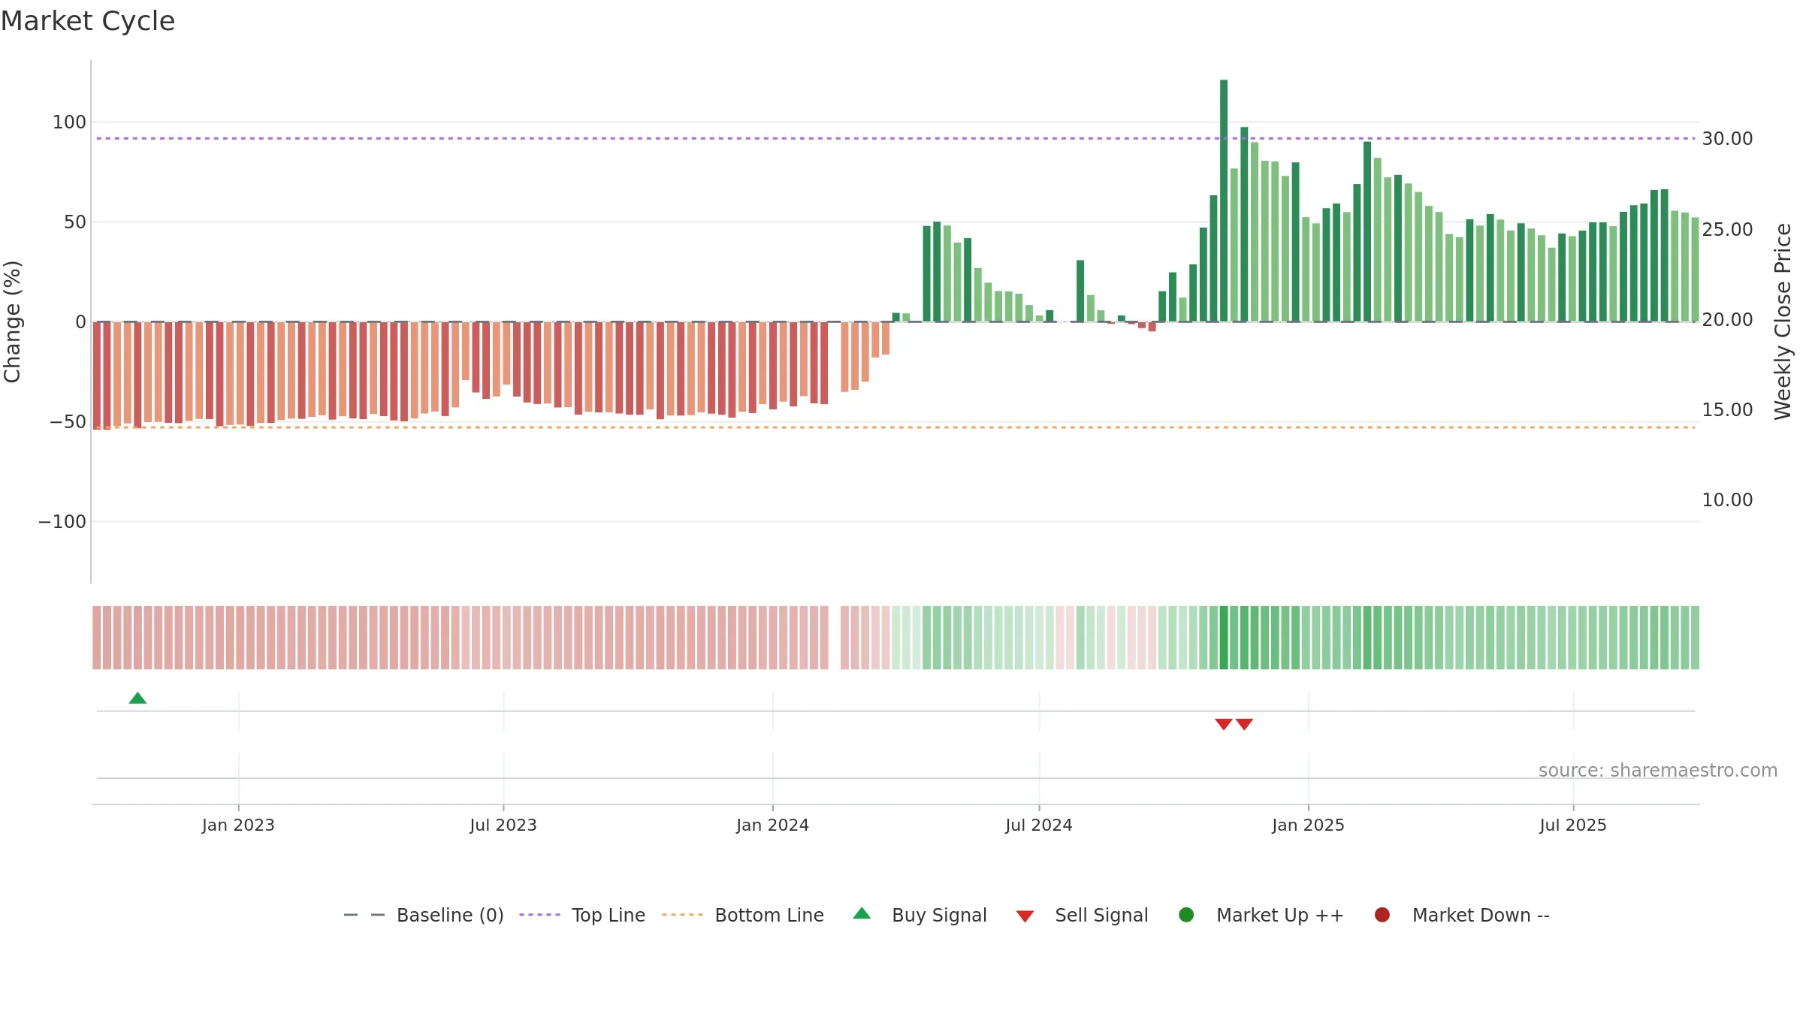Screen dimensions: 1803x1014
Task: Toggle the Top Line legend entry
Action: pyautogui.click(x=582, y=915)
